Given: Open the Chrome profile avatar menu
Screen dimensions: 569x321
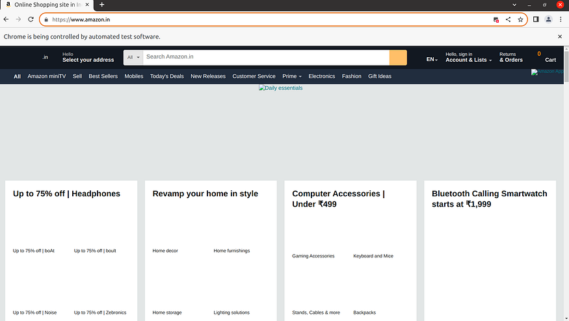Looking at the screenshot, I should click(x=548, y=19).
